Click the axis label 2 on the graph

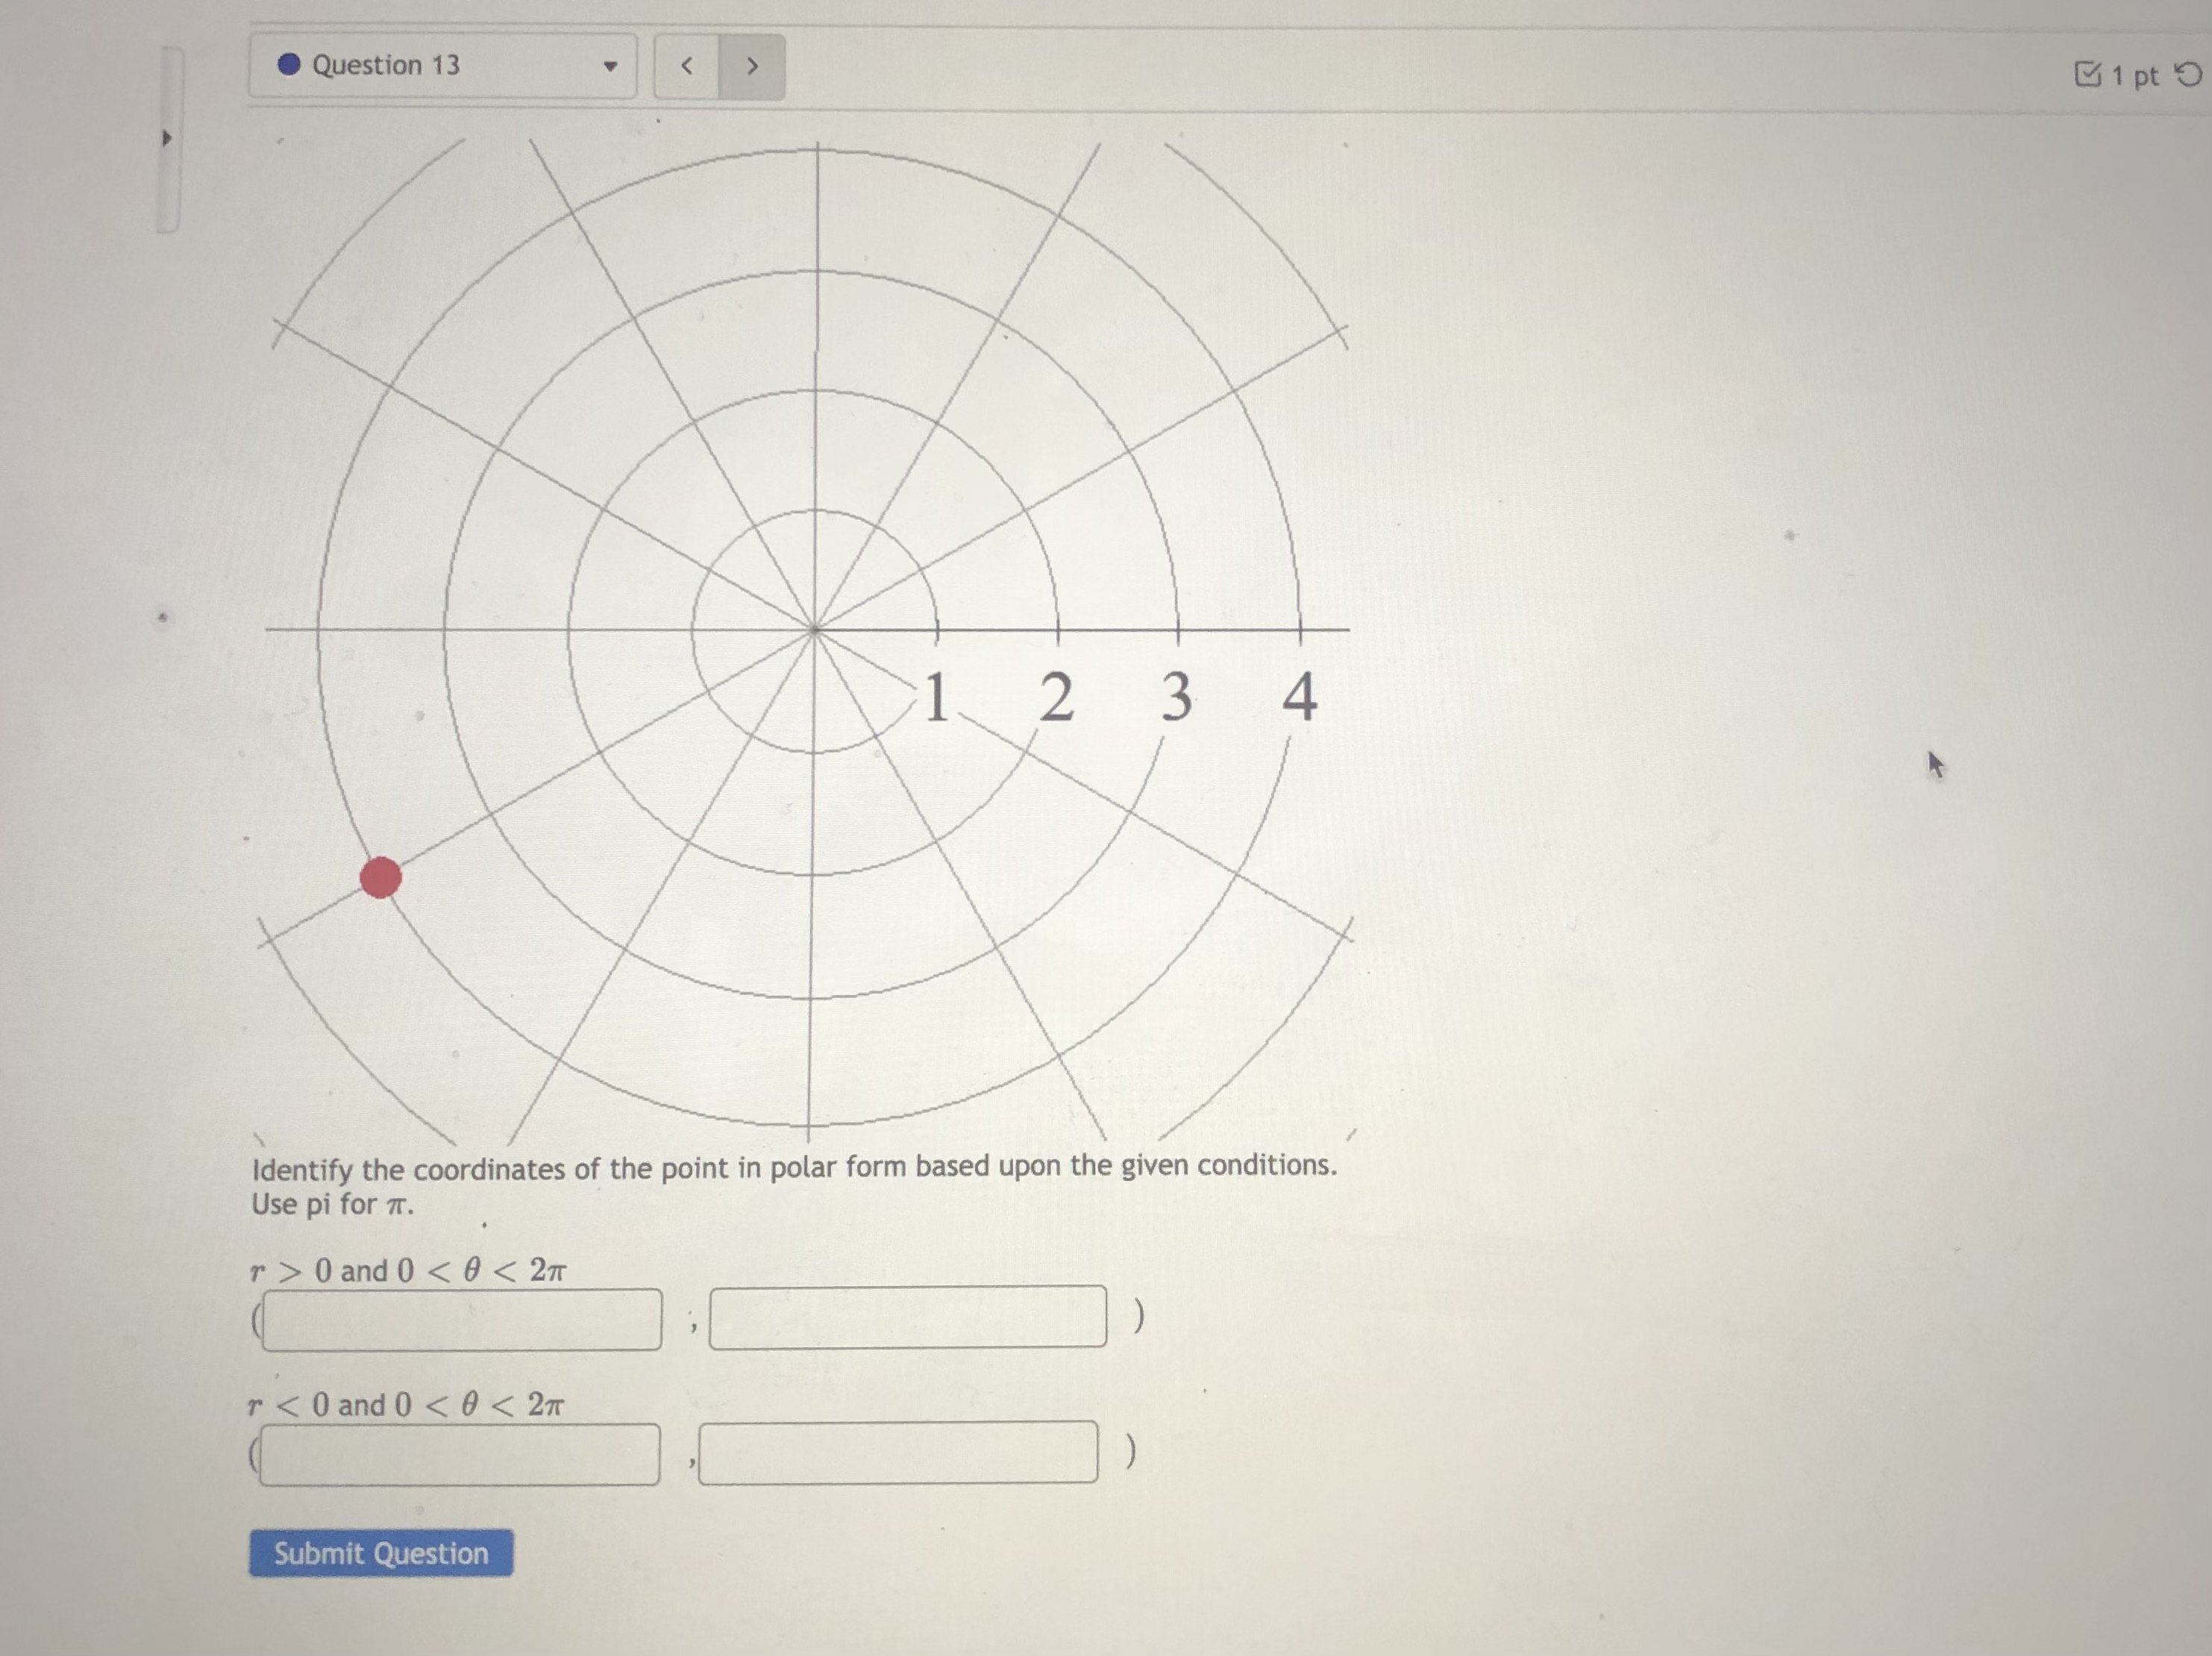(1056, 696)
